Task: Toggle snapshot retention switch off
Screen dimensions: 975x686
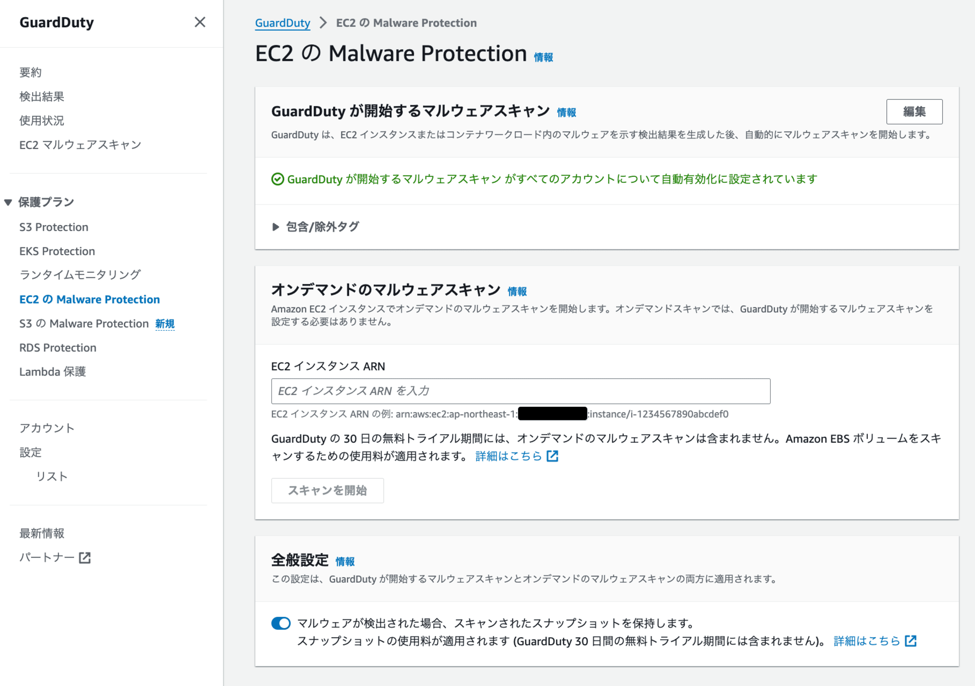Action: tap(281, 623)
